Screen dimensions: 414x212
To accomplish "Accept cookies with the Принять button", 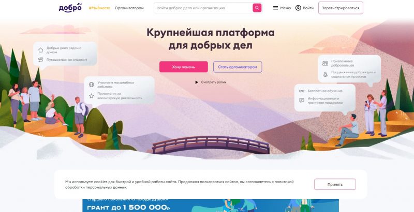I will [335, 184].
